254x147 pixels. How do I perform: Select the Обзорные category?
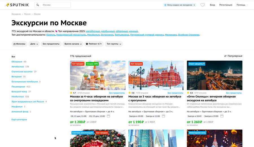click(x=17, y=62)
